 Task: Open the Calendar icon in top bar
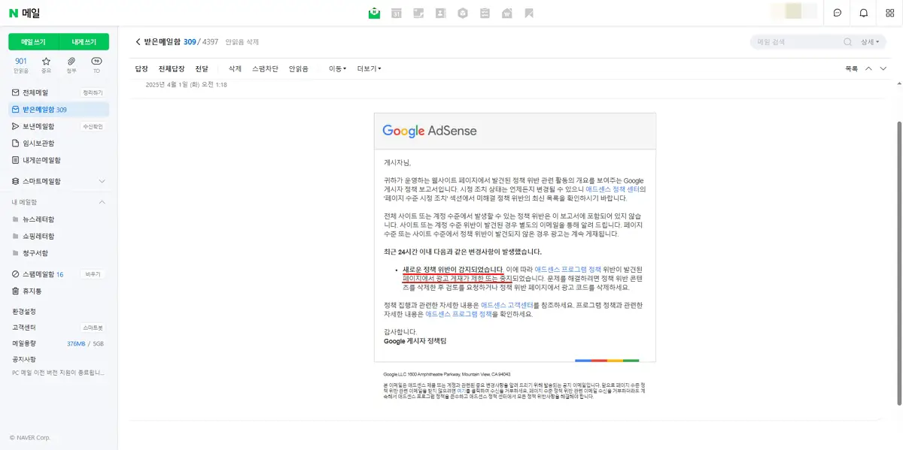(x=397, y=13)
